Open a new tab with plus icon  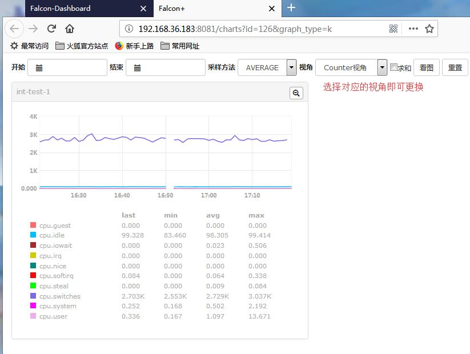(x=291, y=8)
